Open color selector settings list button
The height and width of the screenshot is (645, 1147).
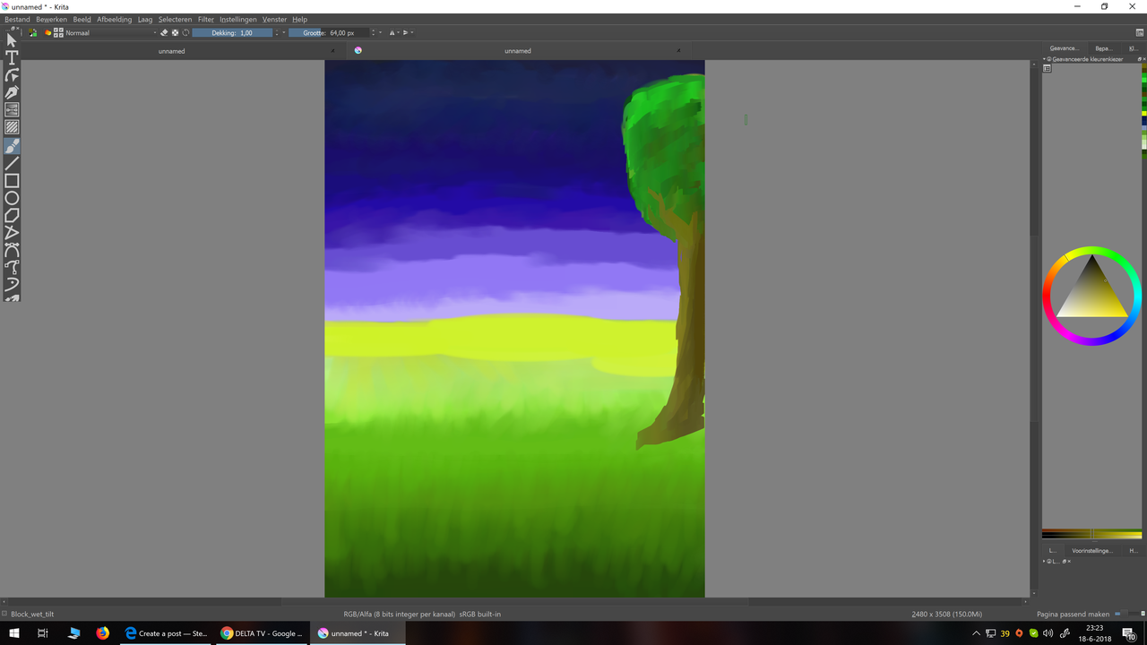(1048, 69)
